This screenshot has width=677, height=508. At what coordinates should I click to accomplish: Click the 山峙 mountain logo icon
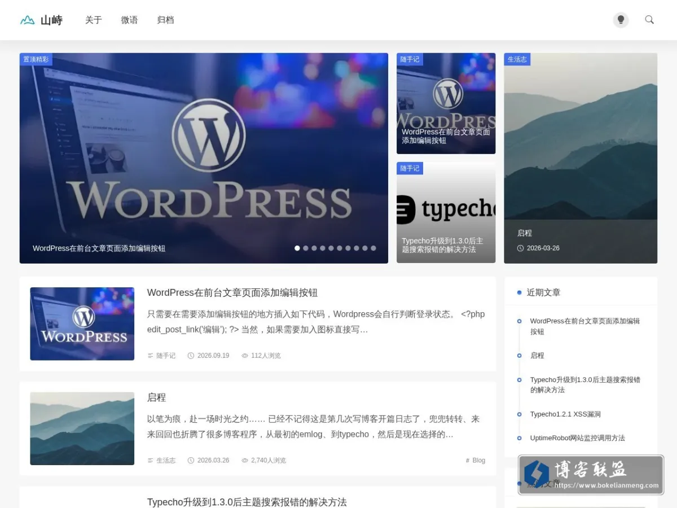click(27, 20)
